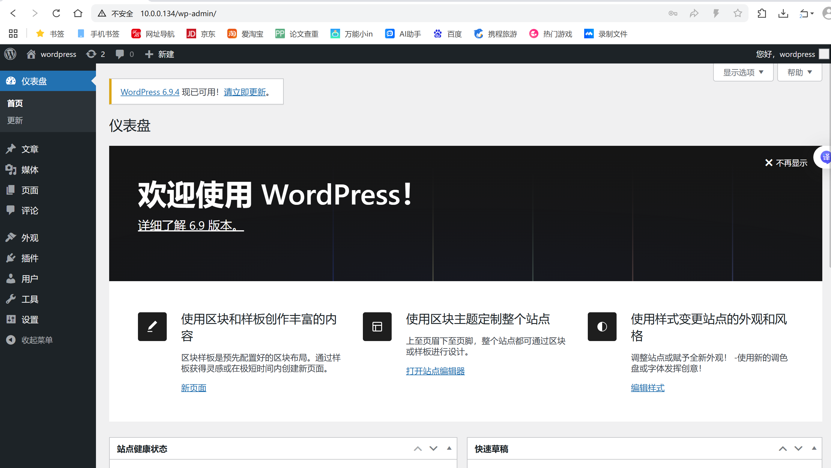
Task: Expand the 显示选项 screen options
Action: pos(743,72)
